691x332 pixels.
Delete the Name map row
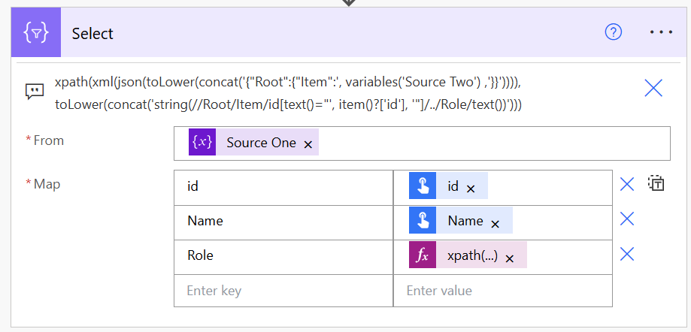(x=627, y=219)
